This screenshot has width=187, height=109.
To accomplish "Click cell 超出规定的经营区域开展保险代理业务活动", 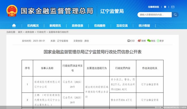I will [x=97, y=92].
